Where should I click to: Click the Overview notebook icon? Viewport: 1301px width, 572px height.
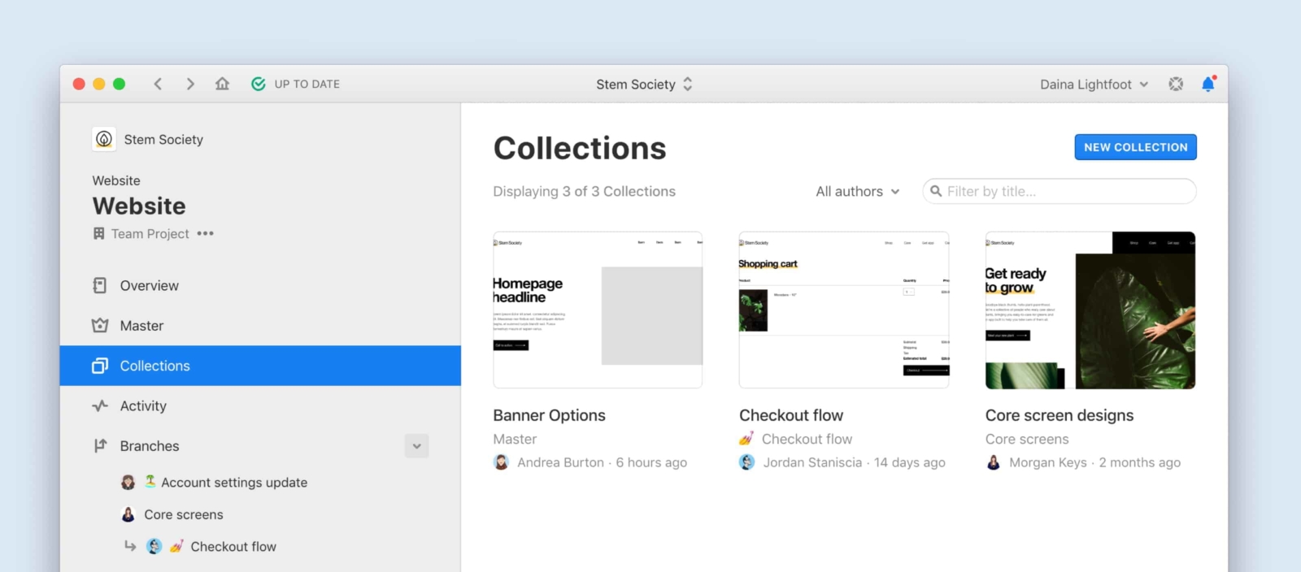[x=99, y=285]
